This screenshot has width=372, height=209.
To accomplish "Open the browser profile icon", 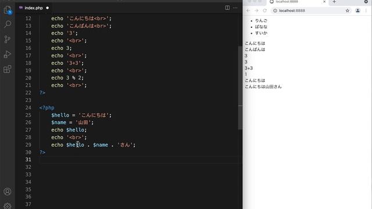I will tap(358, 10).
